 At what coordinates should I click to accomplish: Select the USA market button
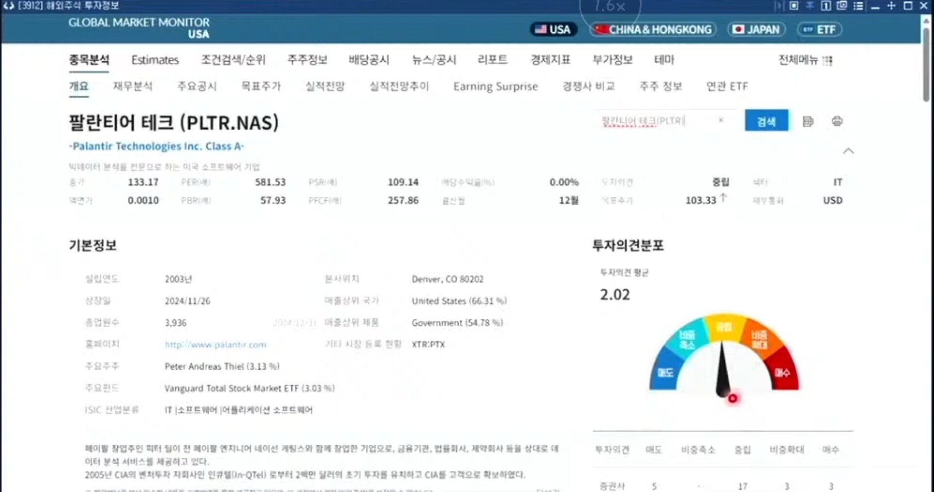pos(553,30)
